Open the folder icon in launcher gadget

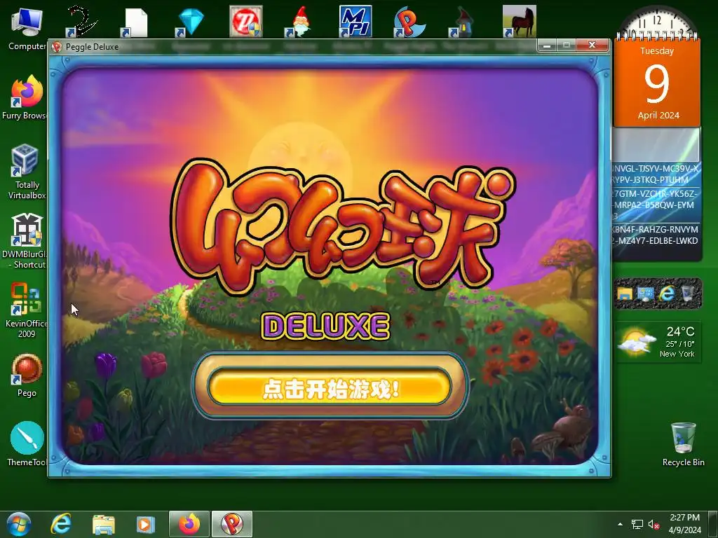coord(625,294)
